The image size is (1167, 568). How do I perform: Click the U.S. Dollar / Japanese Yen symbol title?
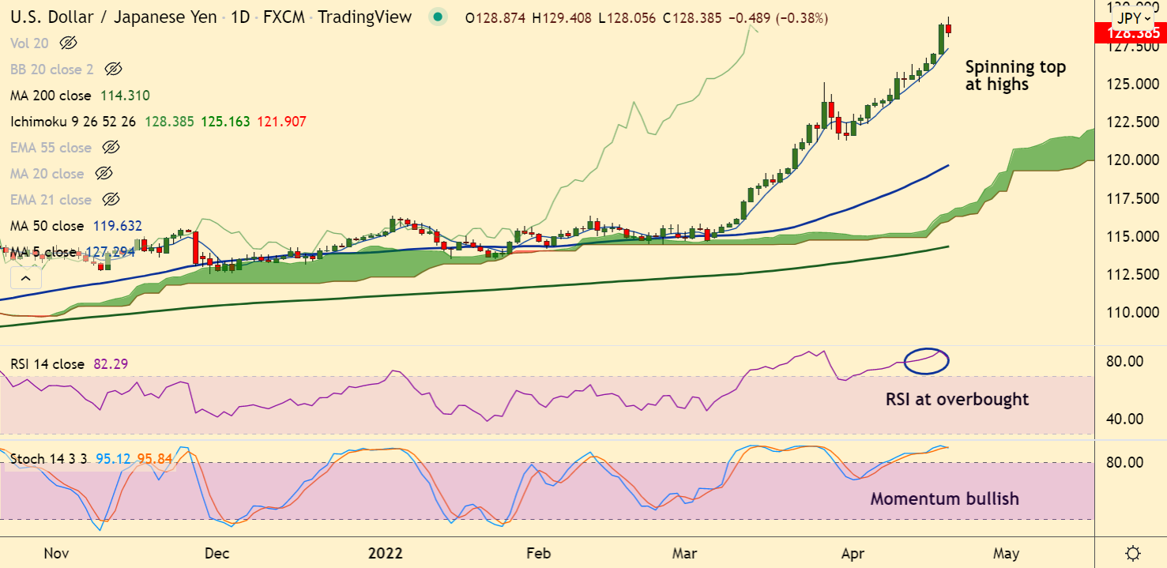click(x=112, y=17)
